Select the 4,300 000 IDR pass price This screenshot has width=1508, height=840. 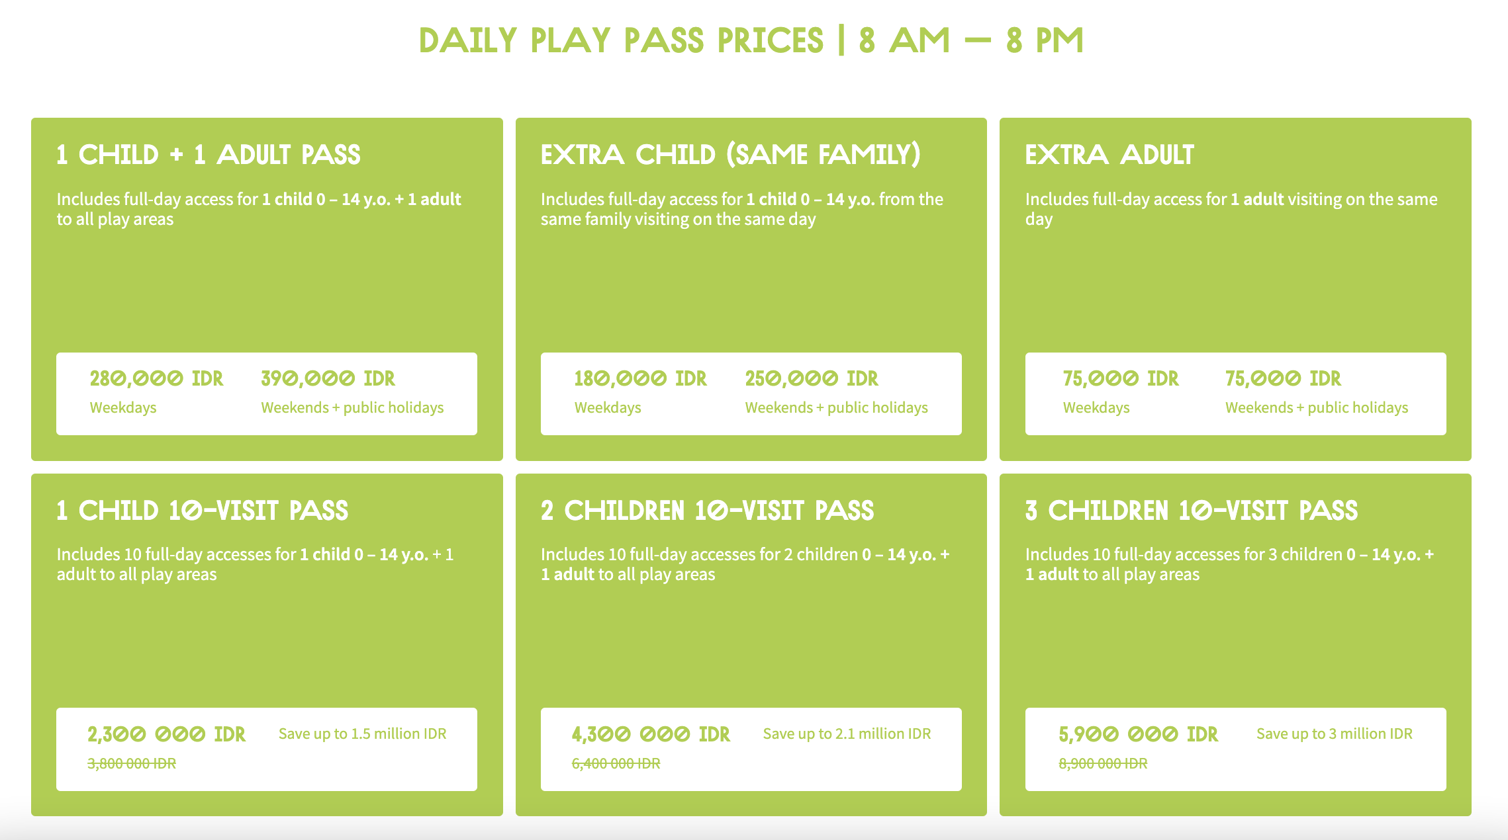click(x=651, y=734)
